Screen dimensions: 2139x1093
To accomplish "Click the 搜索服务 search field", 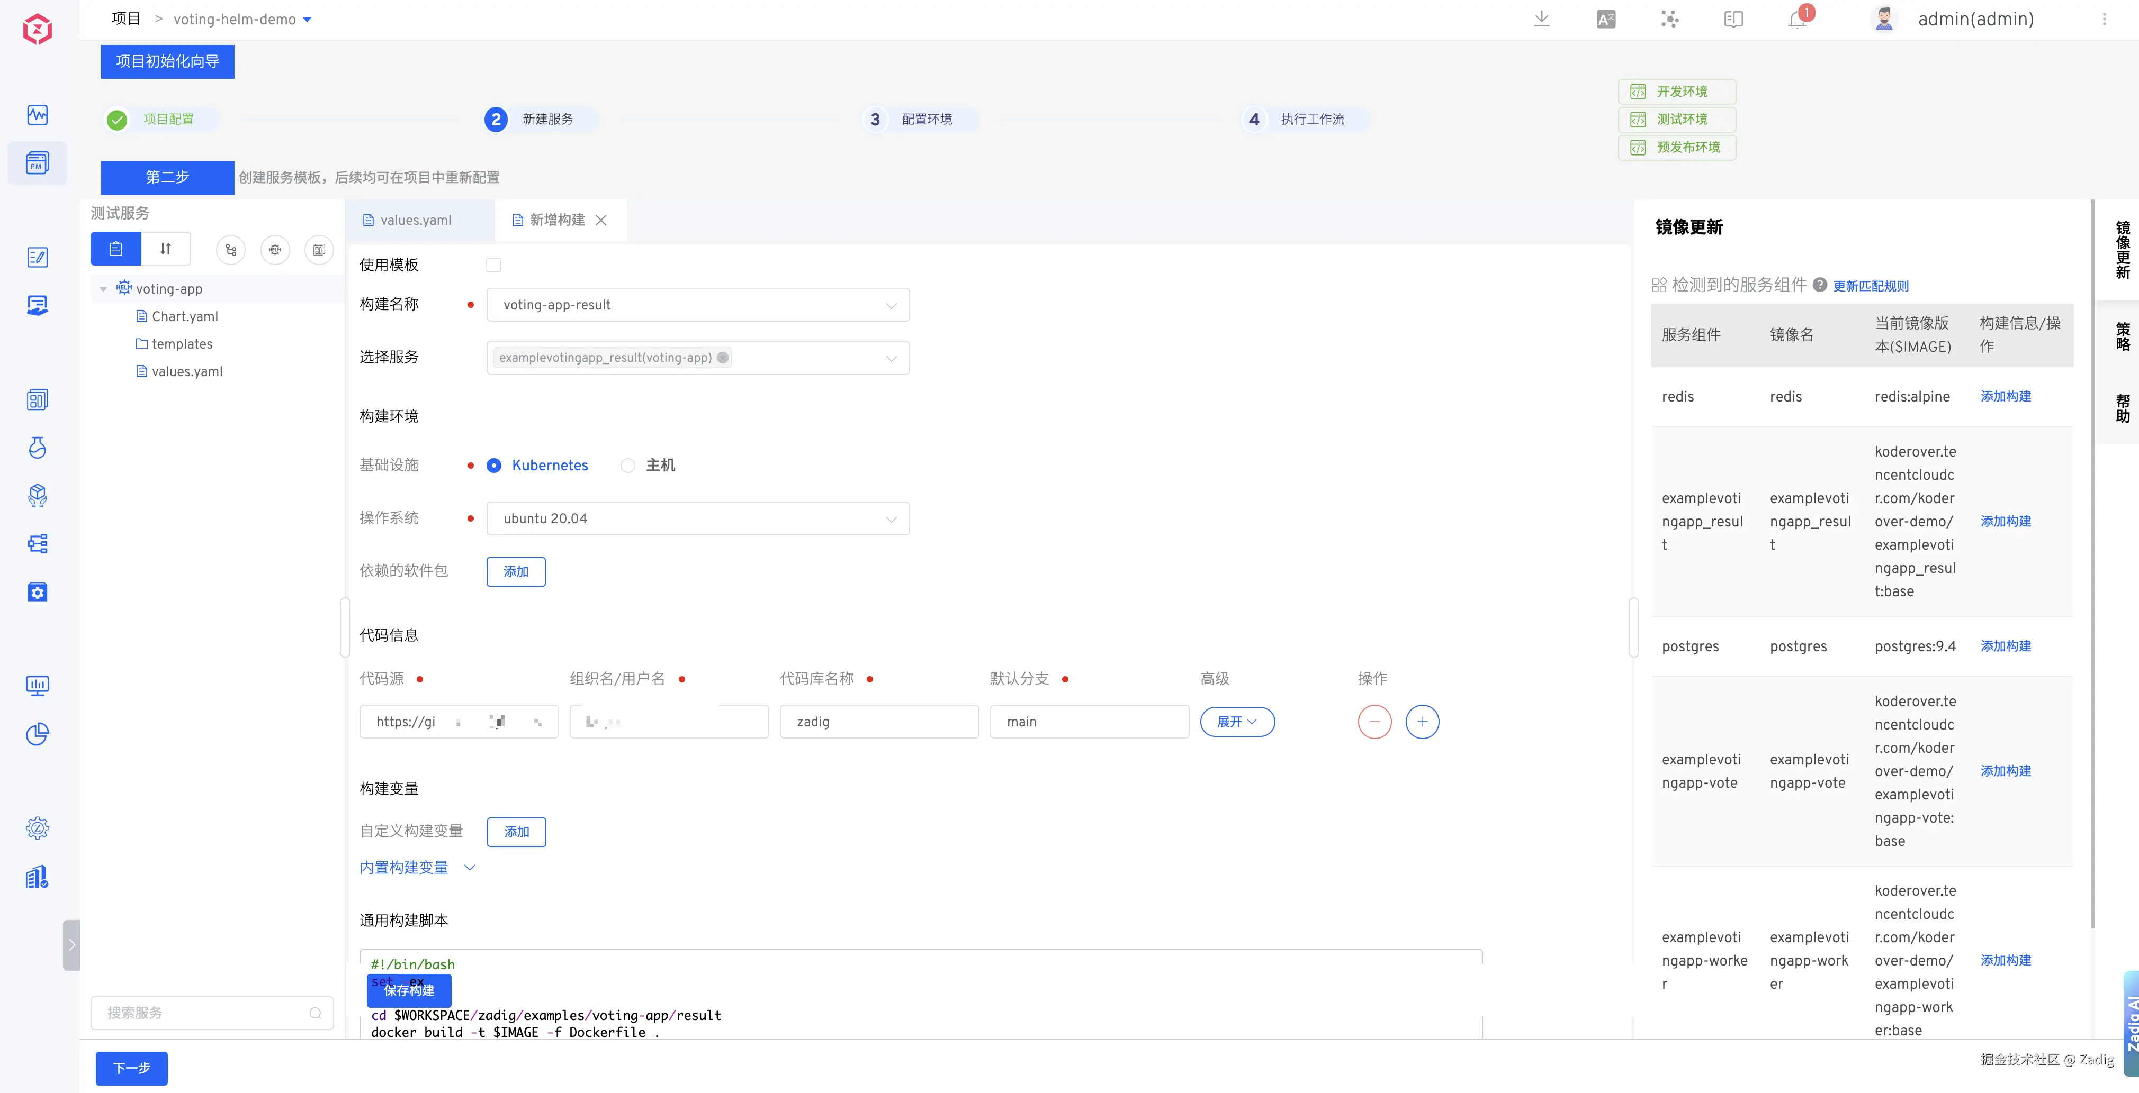I will point(212,1013).
